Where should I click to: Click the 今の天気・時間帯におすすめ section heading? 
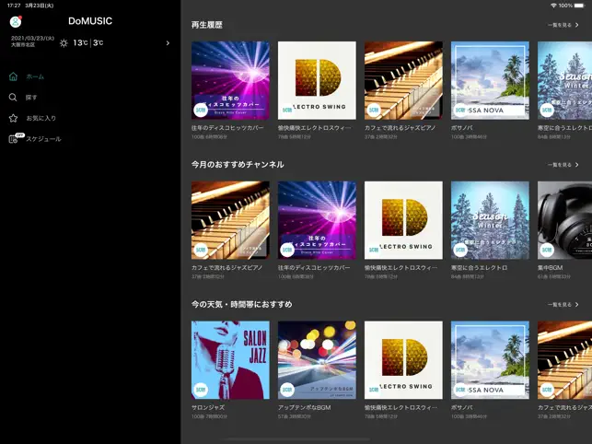pos(241,305)
